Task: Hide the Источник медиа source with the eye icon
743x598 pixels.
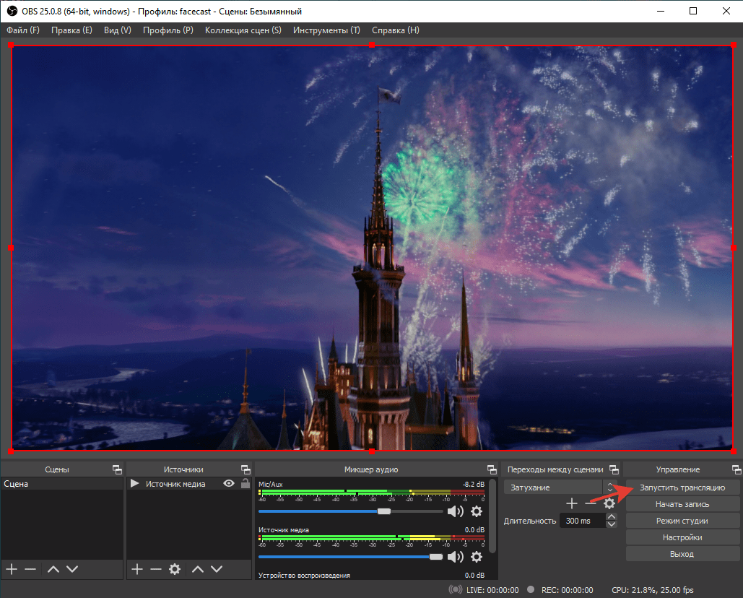Action: coord(229,483)
